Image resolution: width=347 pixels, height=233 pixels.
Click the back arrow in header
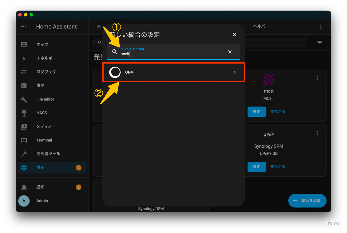coord(99,27)
